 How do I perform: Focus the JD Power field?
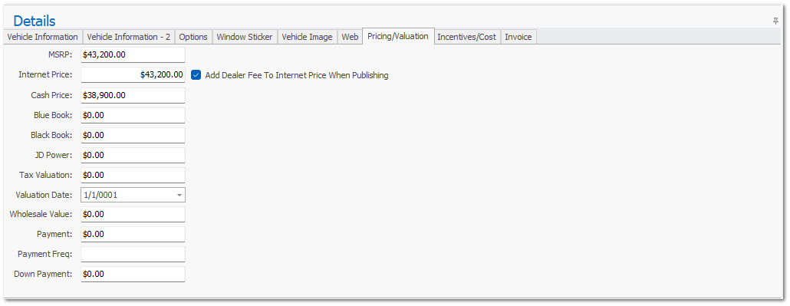pos(133,155)
